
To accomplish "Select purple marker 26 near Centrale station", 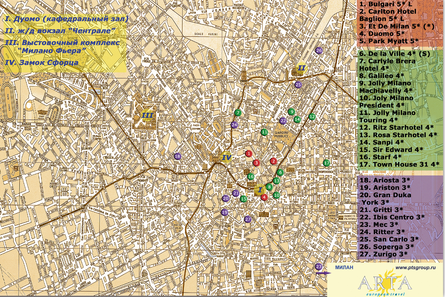I will [319, 50].
